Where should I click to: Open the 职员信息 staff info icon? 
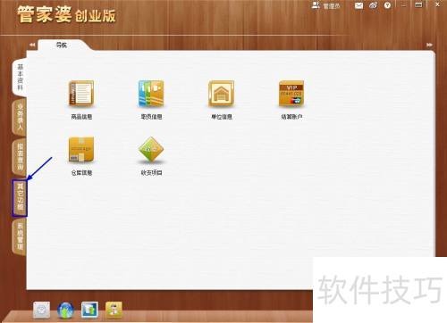(x=151, y=94)
